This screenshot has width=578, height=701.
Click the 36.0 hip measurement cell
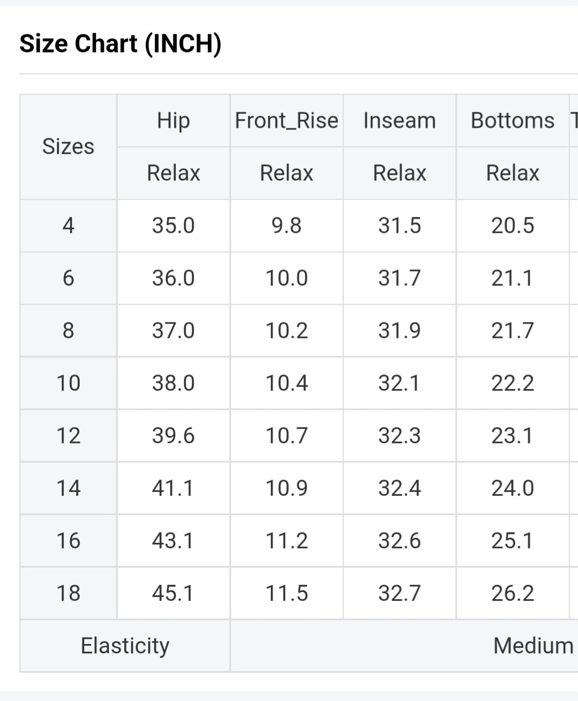point(173,278)
